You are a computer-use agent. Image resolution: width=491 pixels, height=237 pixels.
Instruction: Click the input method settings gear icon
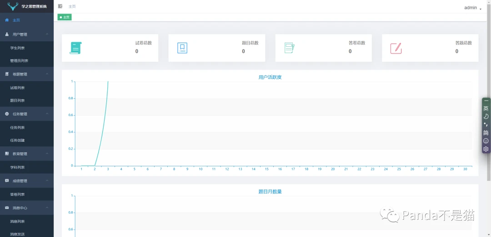coord(486,149)
